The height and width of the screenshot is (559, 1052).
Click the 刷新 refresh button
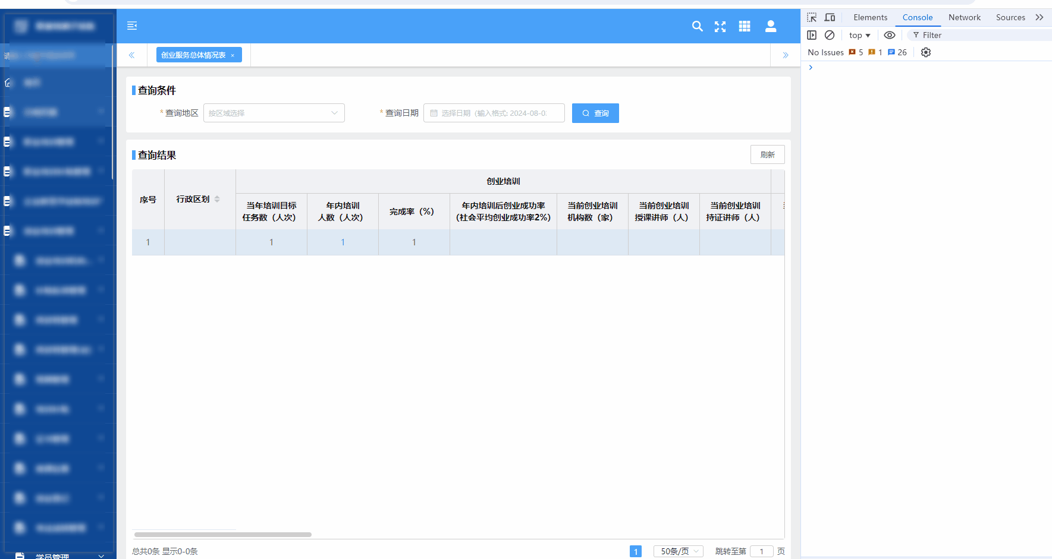pos(767,154)
